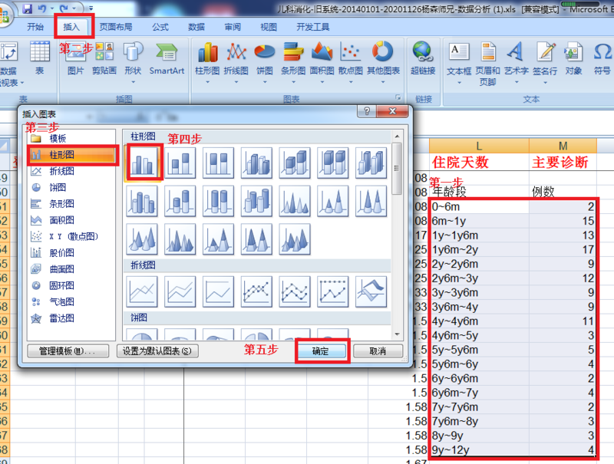Viewport: 614px width, 464px height.
Task: Go to the 数据 ribbon tab
Action: [196, 27]
